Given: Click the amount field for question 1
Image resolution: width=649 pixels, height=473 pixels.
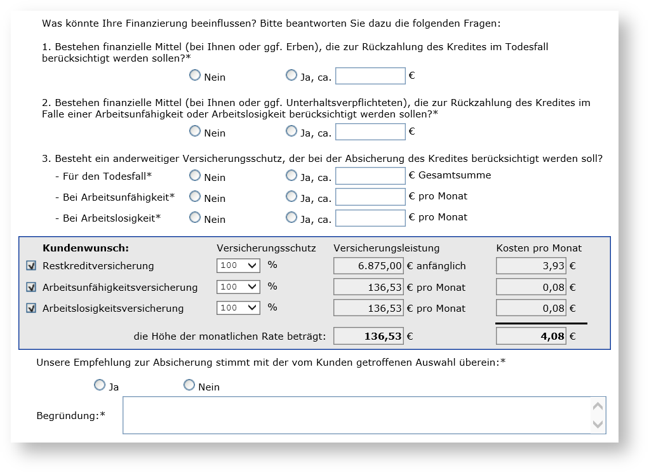Looking at the screenshot, I should pyautogui.click(x=370, y=76).
